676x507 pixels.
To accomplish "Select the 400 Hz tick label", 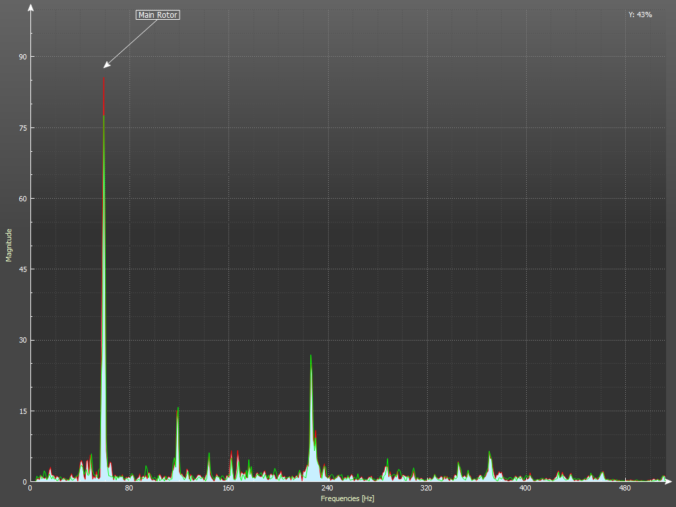I will click(x=525, y=489).
